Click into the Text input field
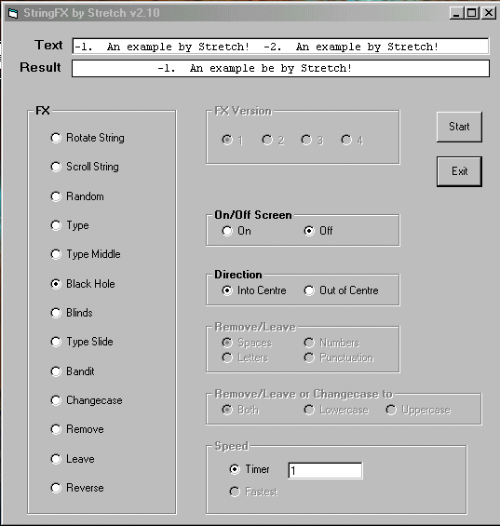Screen dimensions: 500x526 coord(280,47)
